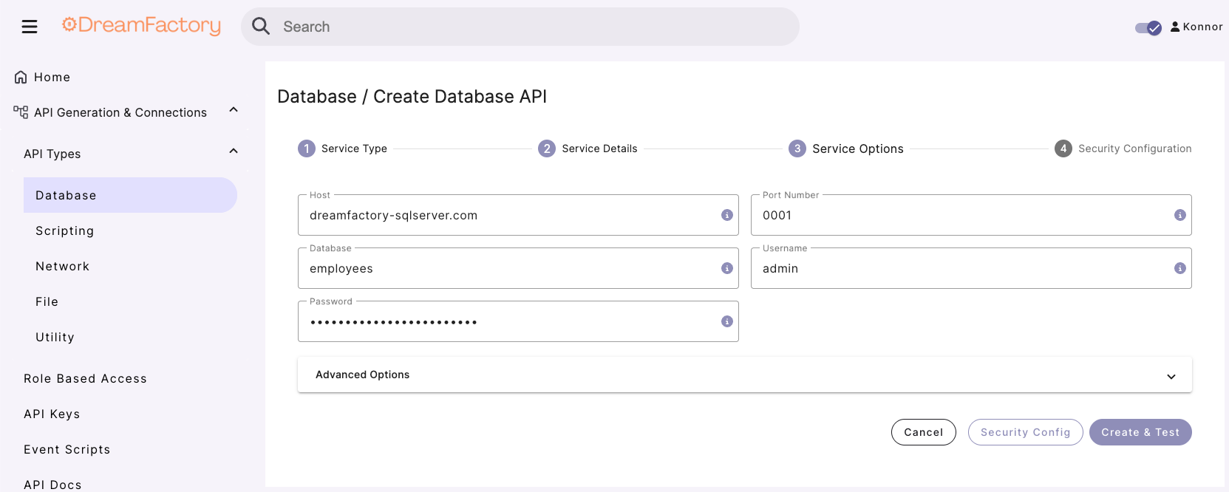Click the user profile icon beside Konnor
Screen dimensions: 1229x492
pyautogui.click(x=1175, y=27)
